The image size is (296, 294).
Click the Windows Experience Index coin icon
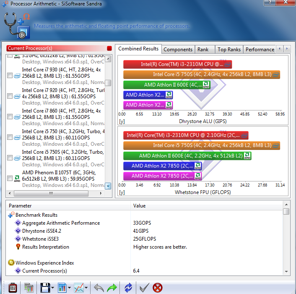coord(11,262)
